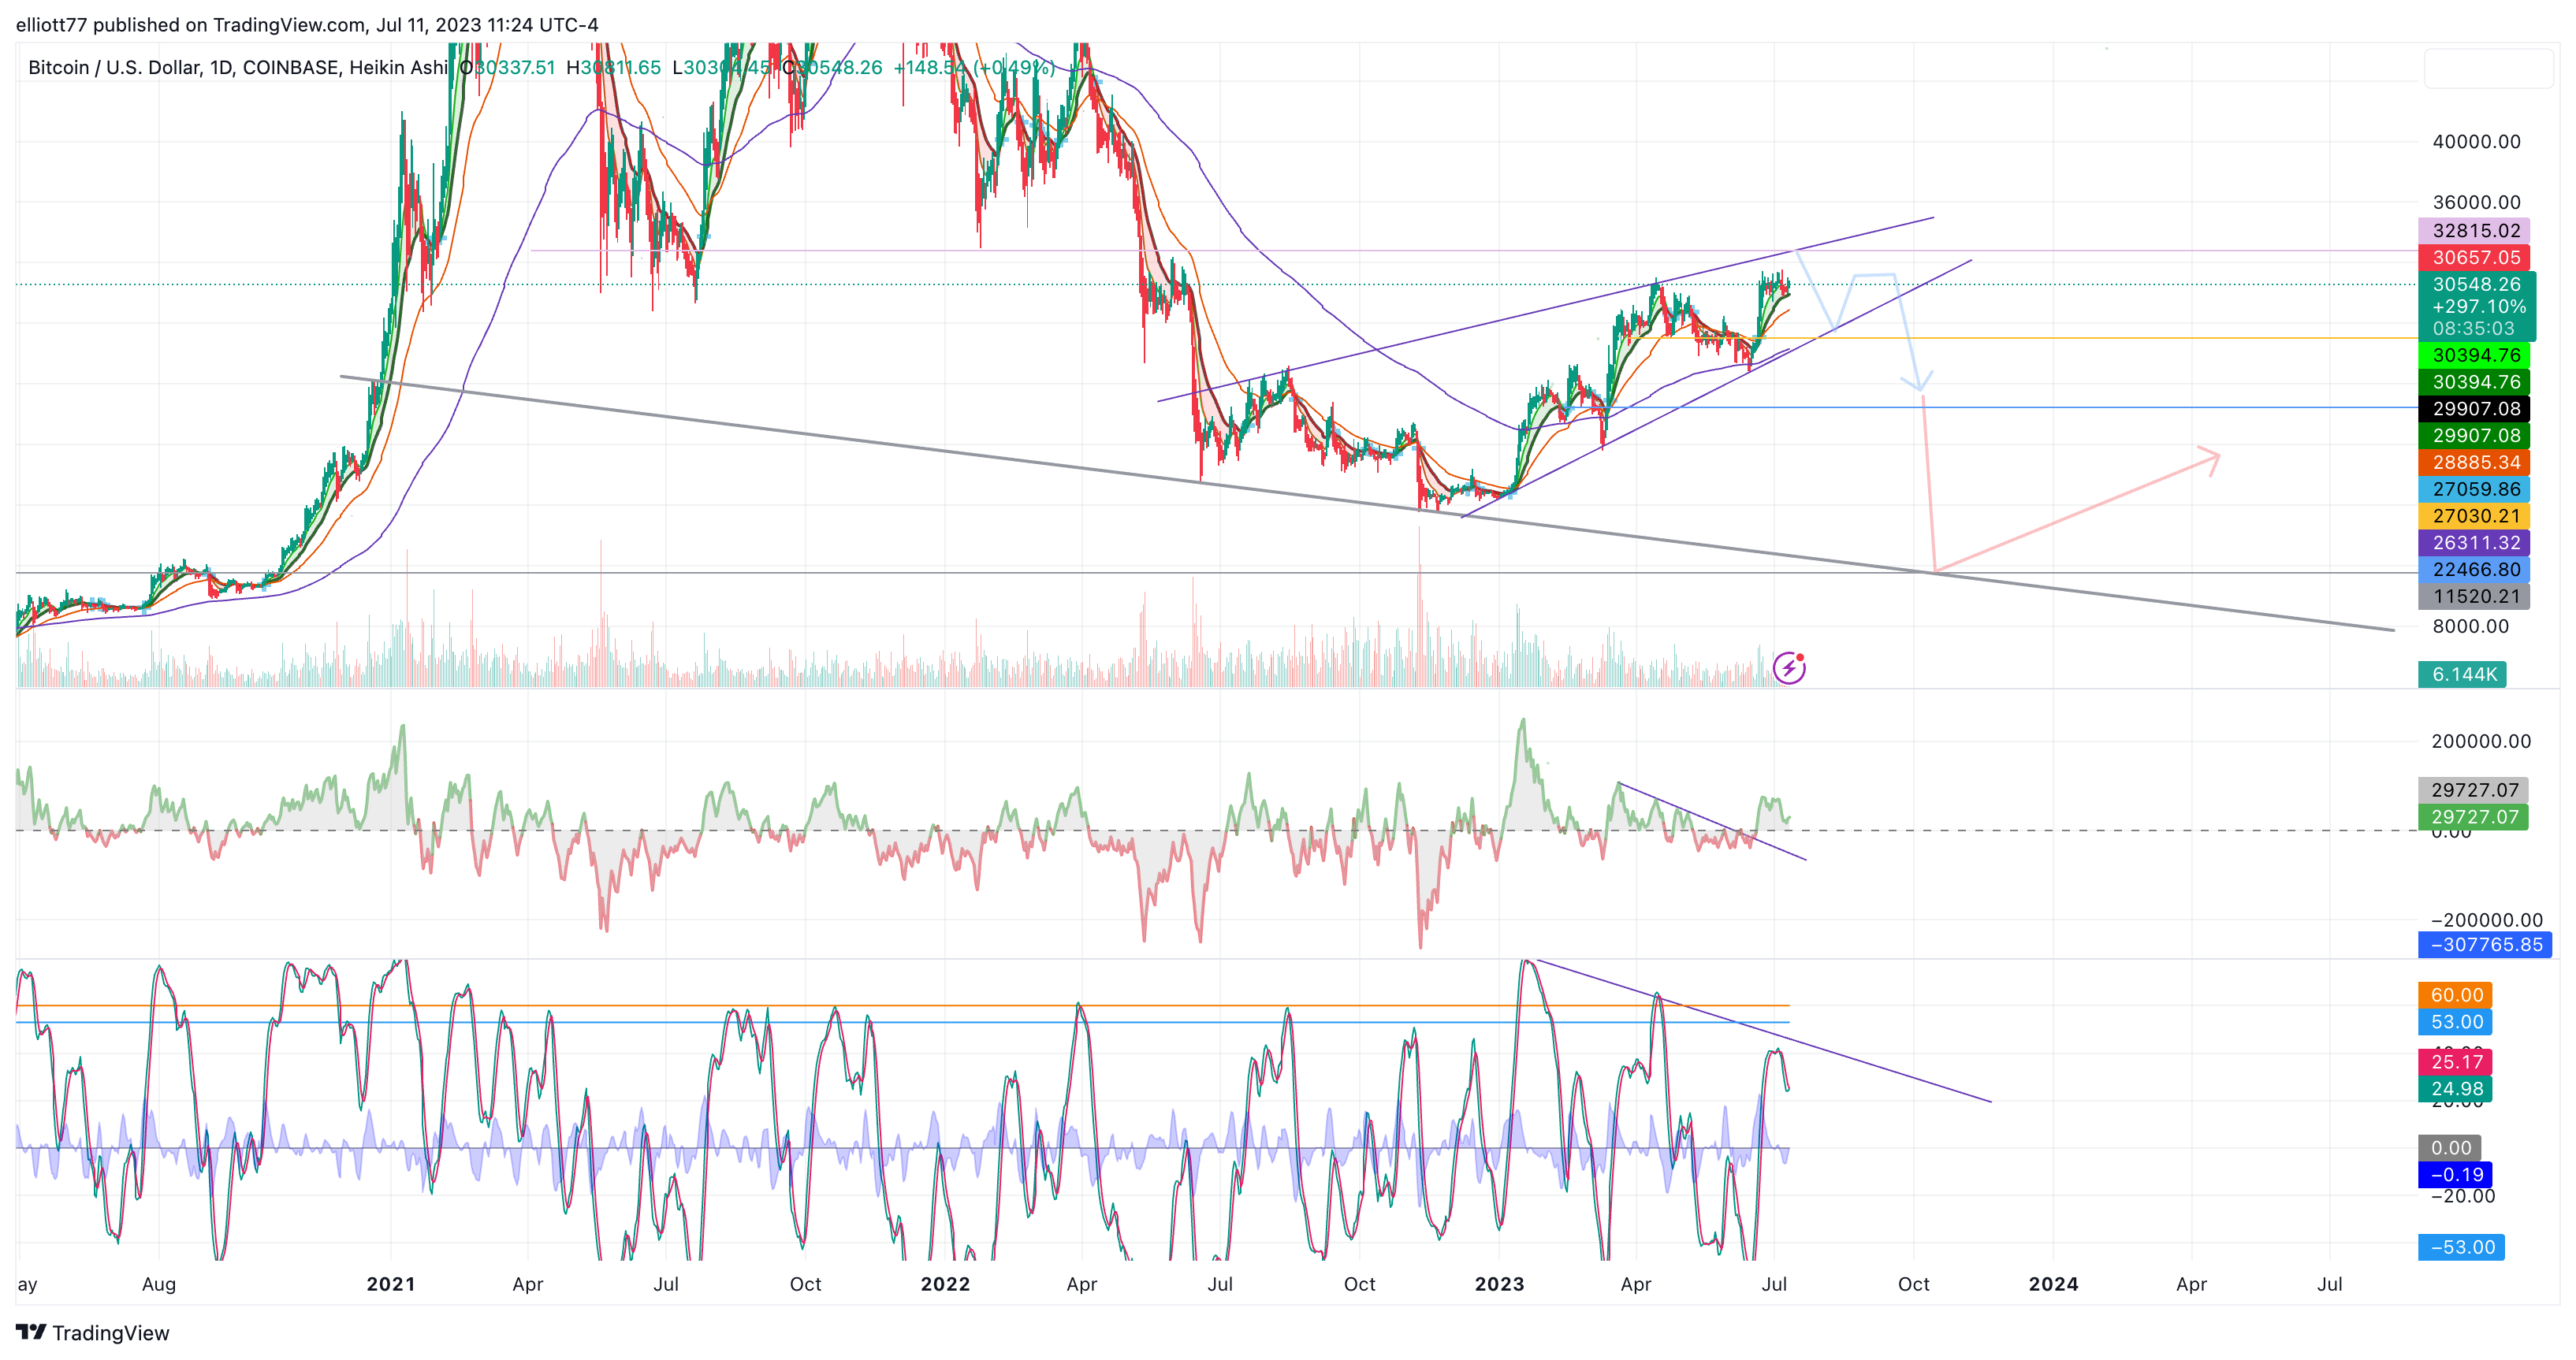Click the orange 28885.34 price label
Screen dimensions: 2576x1360
pos(2474,463)
